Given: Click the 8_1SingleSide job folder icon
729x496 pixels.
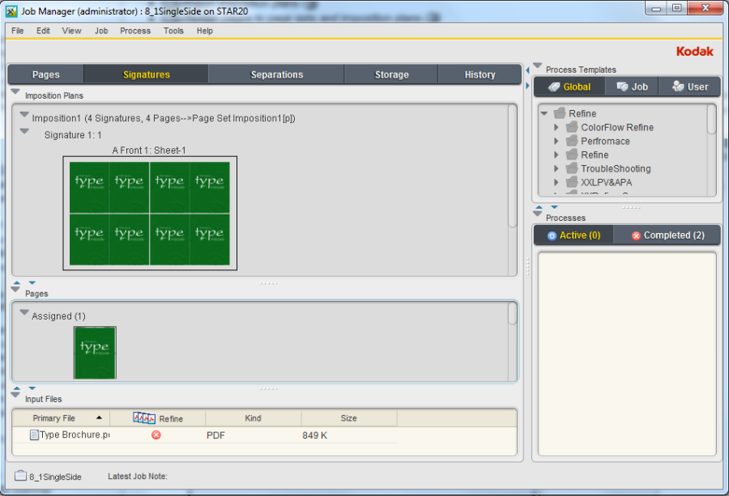Looking at the screenshot, I should pos(20,477).
